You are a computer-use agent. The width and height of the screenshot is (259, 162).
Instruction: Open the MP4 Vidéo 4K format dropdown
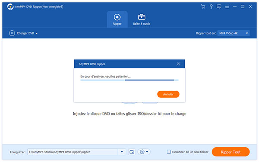point(234,33)
